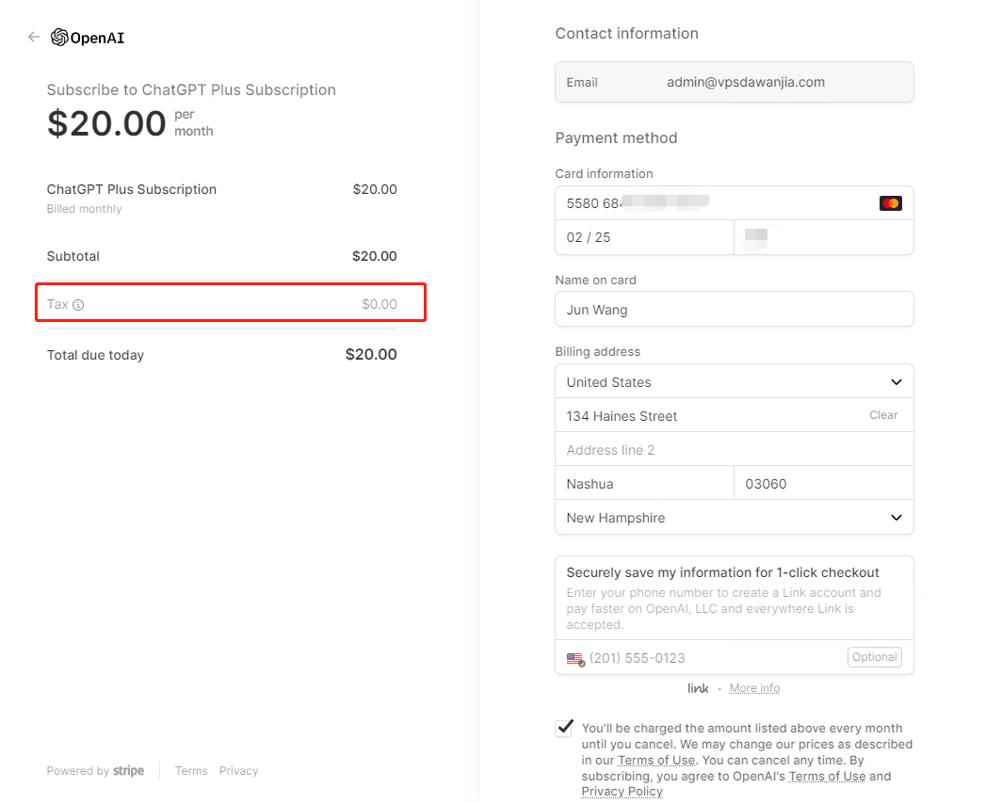Click the OpenAI logo

pos(88,38)
